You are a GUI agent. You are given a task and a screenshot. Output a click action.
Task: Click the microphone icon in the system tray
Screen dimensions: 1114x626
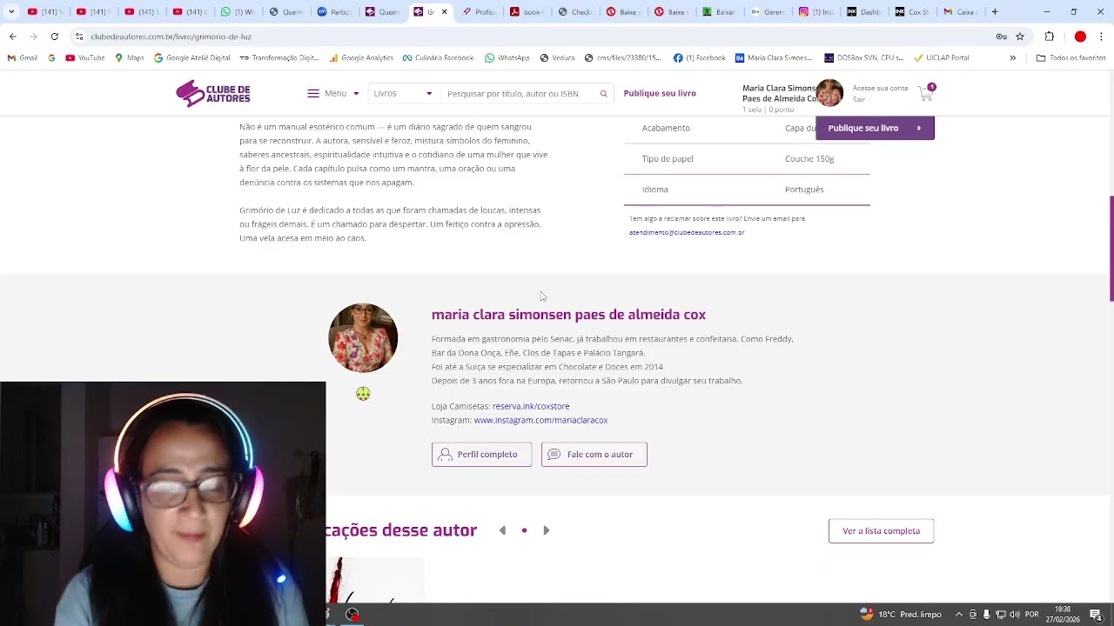pos(987,615)
